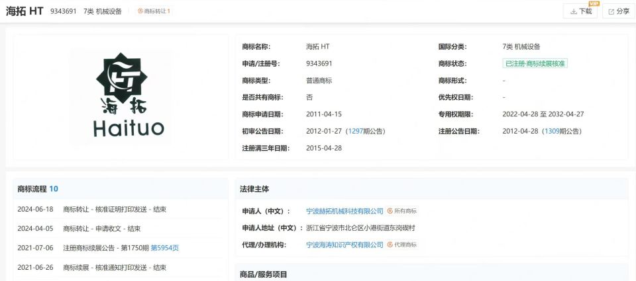Click 所有商标 tag beside applicant name

tap(401, 211)
